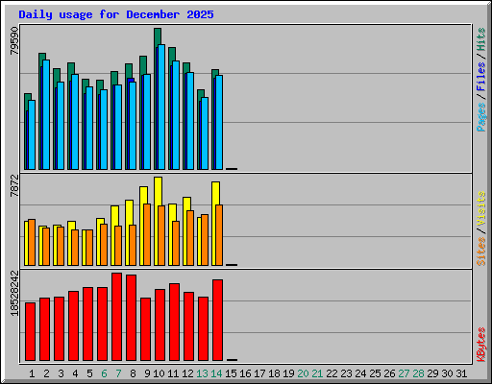Click day label '11' on the axis
492x384 pixels.
pos(173,373)
